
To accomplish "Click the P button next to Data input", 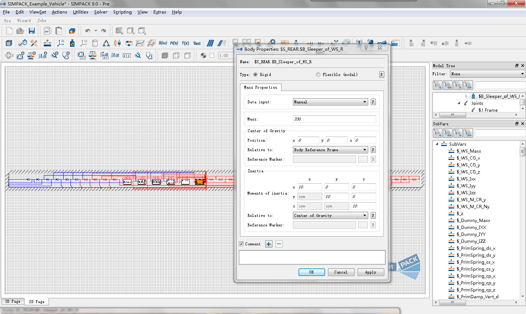I will pyautogui.click(x=373, y=102).
